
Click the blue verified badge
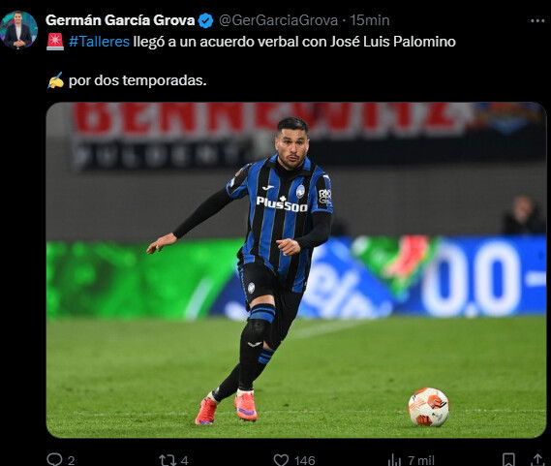click(206, 20)
